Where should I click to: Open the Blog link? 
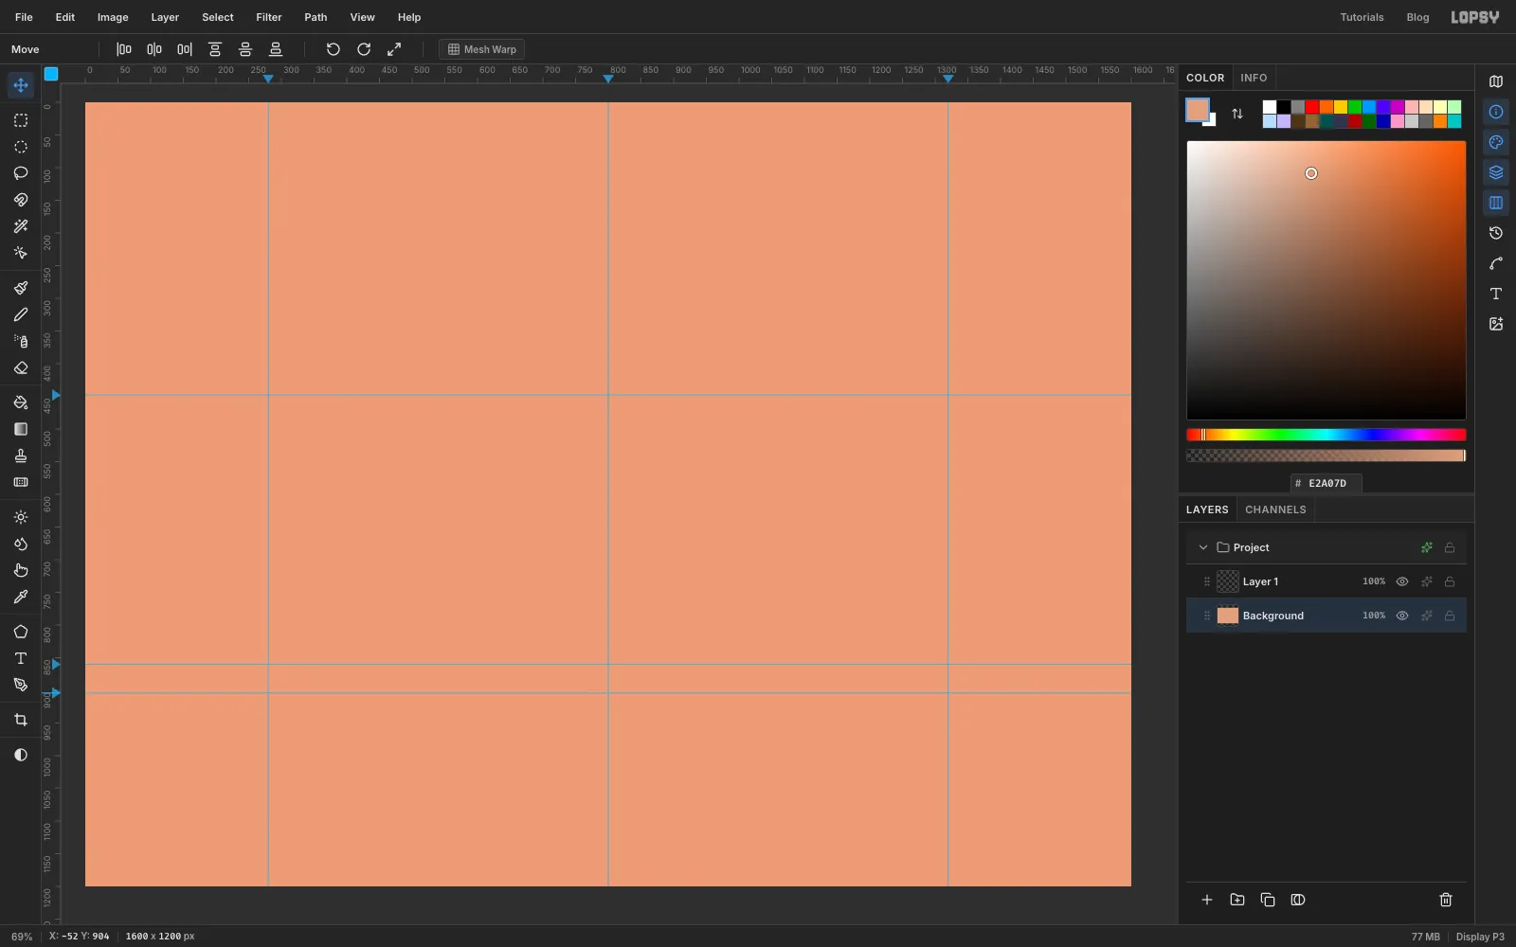pos(1417,17)
